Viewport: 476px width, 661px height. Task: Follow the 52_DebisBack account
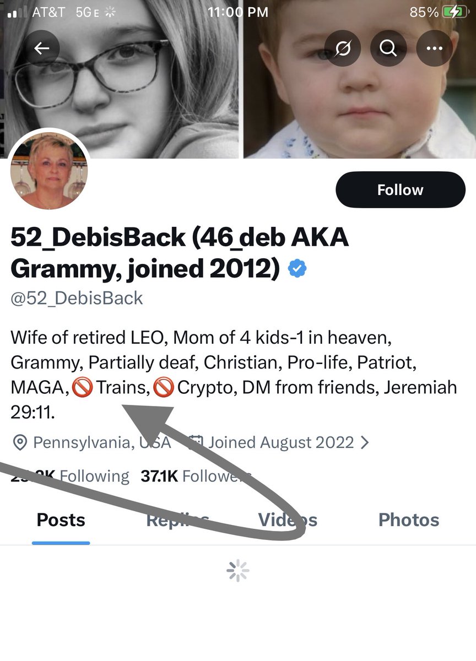click(x=401, y=189)
